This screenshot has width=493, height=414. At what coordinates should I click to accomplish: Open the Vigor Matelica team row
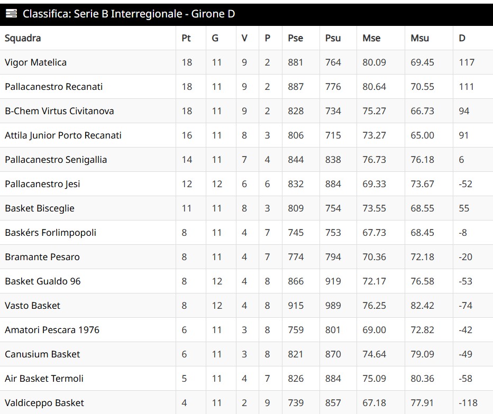click(x=35, y=62)
